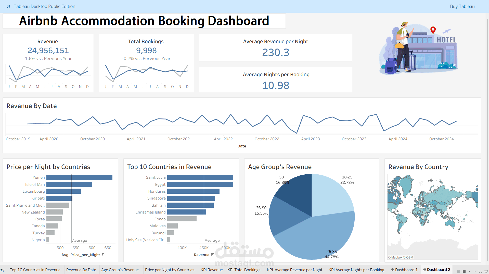Click the grid icon on Dashboard 1 tab
Screen dimensions: 489x274
click(x=392, y=270)
